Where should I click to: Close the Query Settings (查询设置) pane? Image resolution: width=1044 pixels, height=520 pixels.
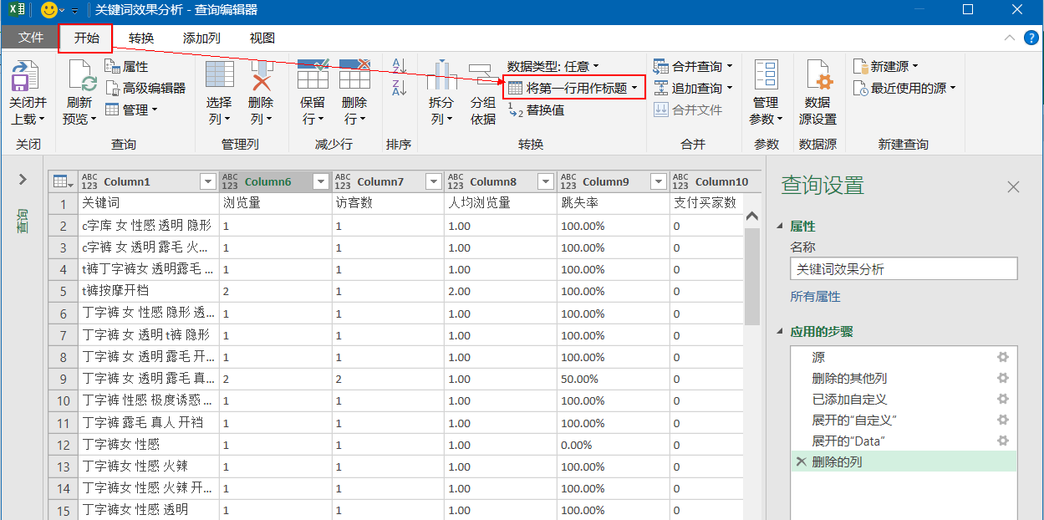[x=1013, y=187]
